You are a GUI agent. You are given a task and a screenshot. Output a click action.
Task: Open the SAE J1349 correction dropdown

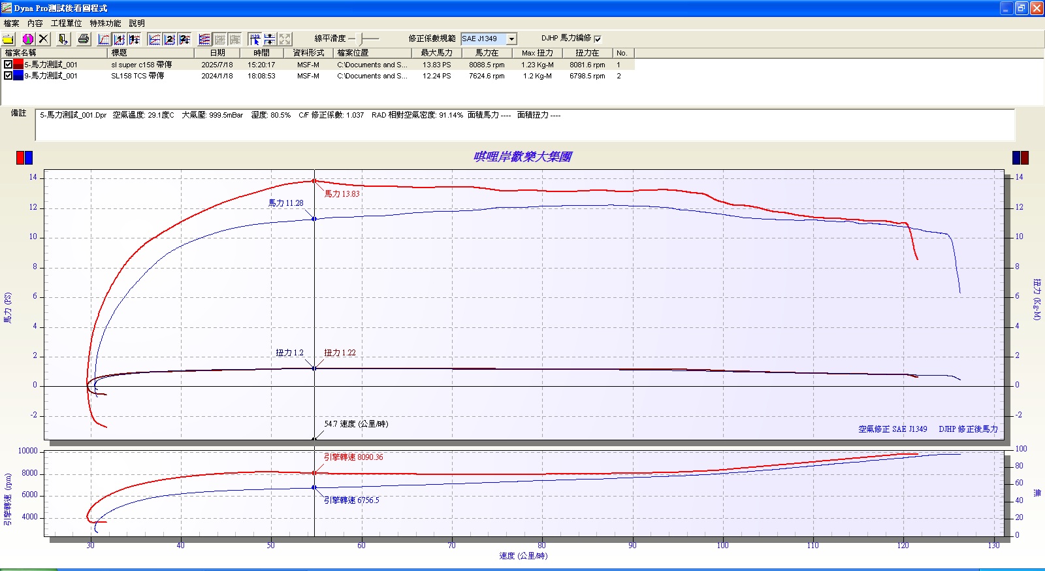tap(512, 39)
